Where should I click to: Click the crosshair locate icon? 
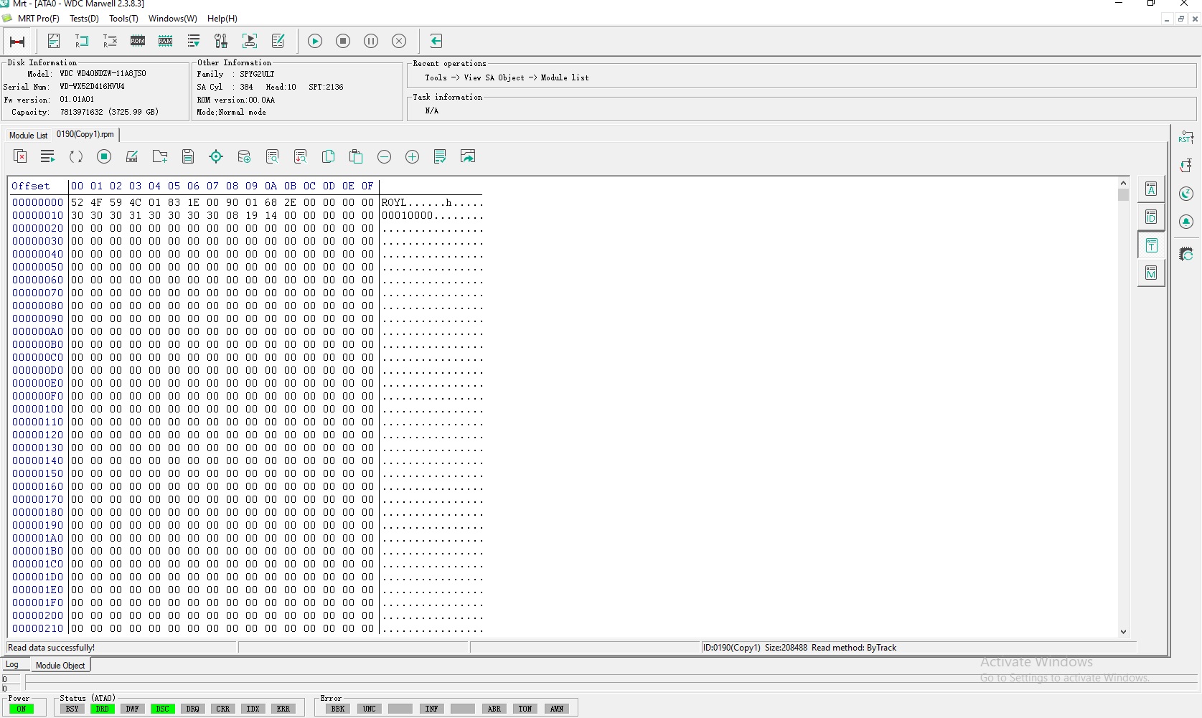pyautogui.click(x=216, y=156)
